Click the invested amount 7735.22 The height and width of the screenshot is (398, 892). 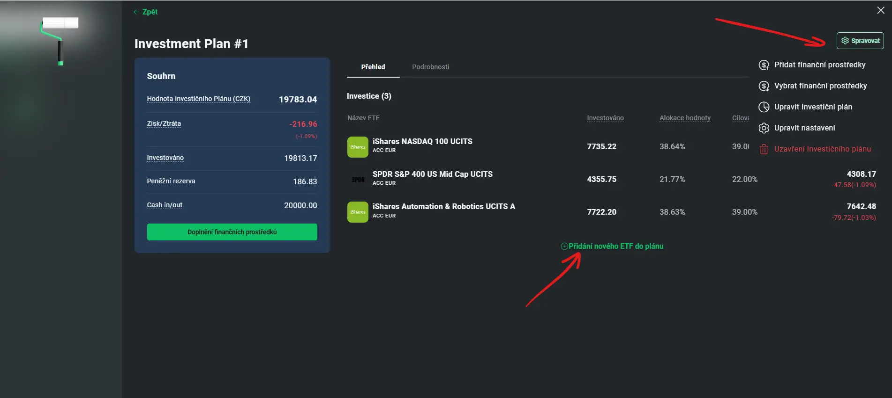(x=601, y=146)
